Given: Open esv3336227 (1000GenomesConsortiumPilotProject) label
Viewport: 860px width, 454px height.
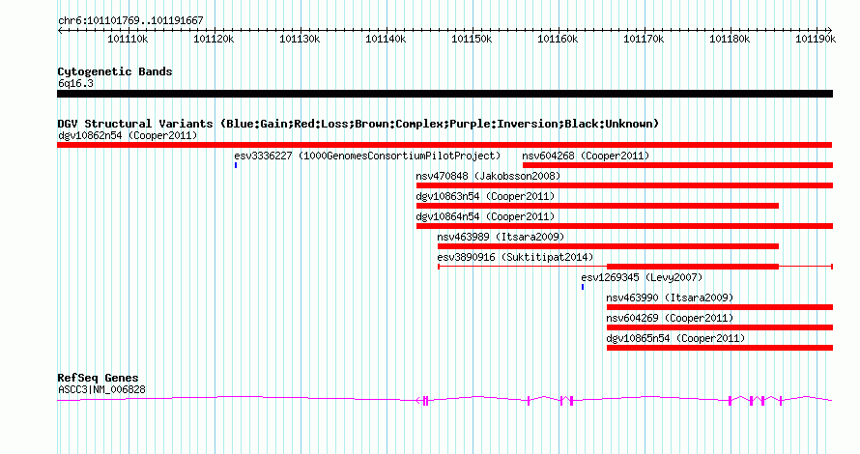Looking at the screenshot, I should click(367, 156).
